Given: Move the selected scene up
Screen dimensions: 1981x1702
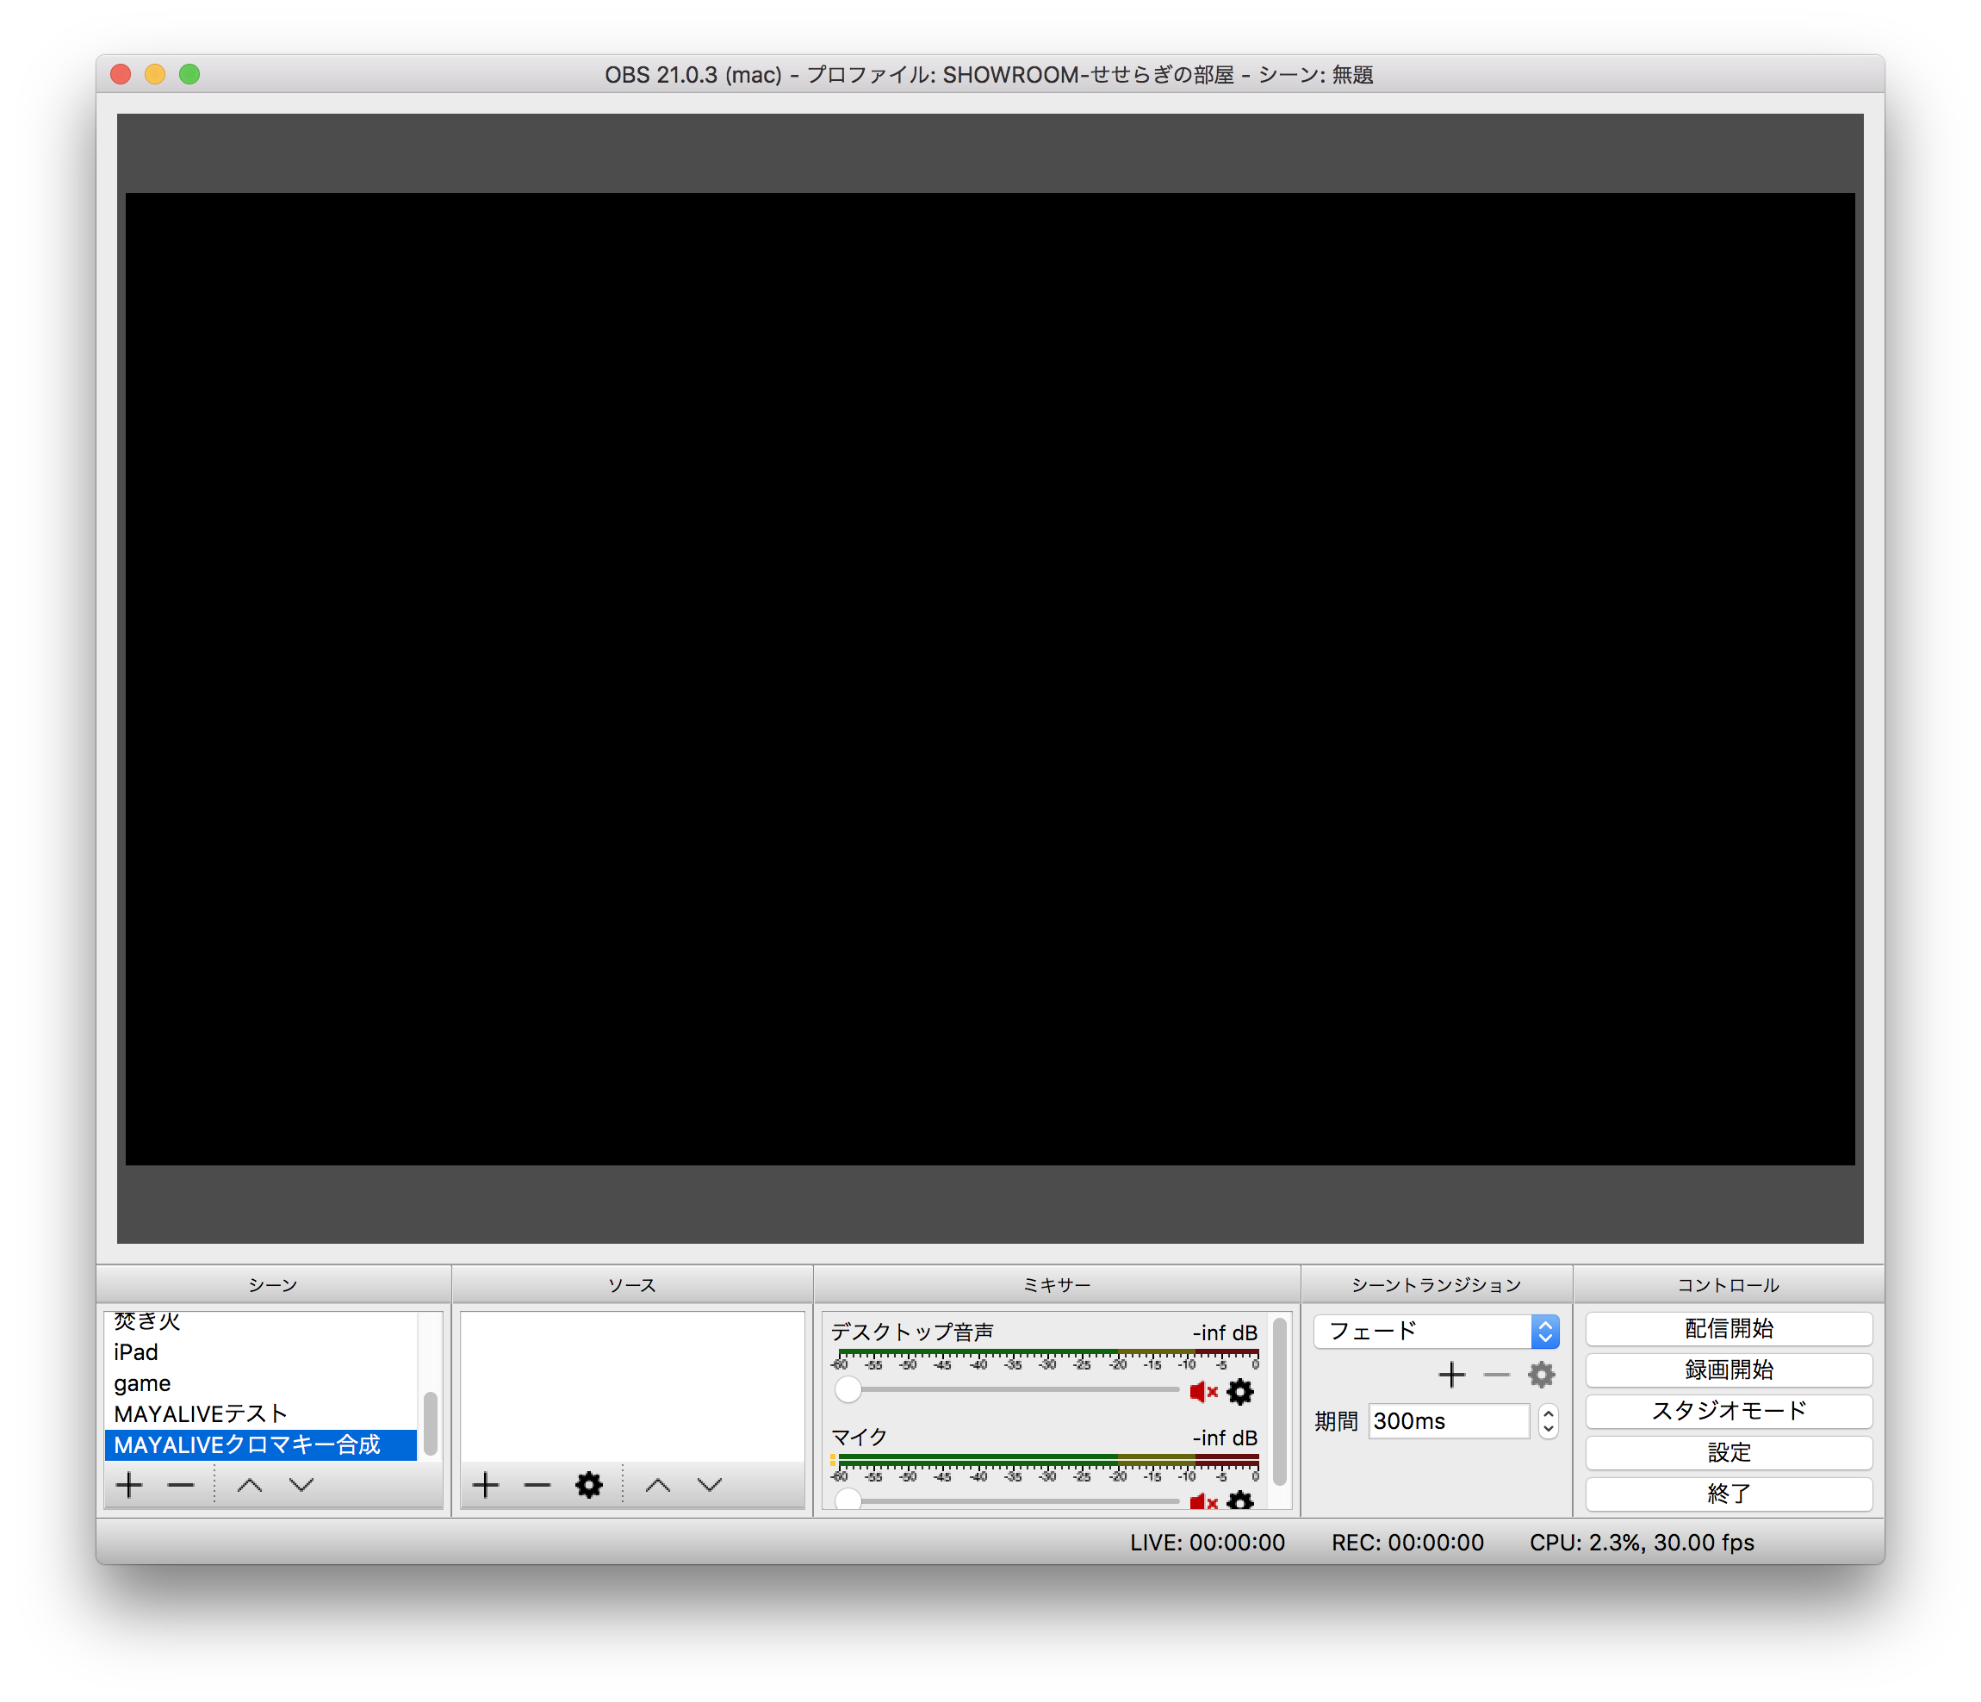Looking at the screenshot, I should (250, 1485).
